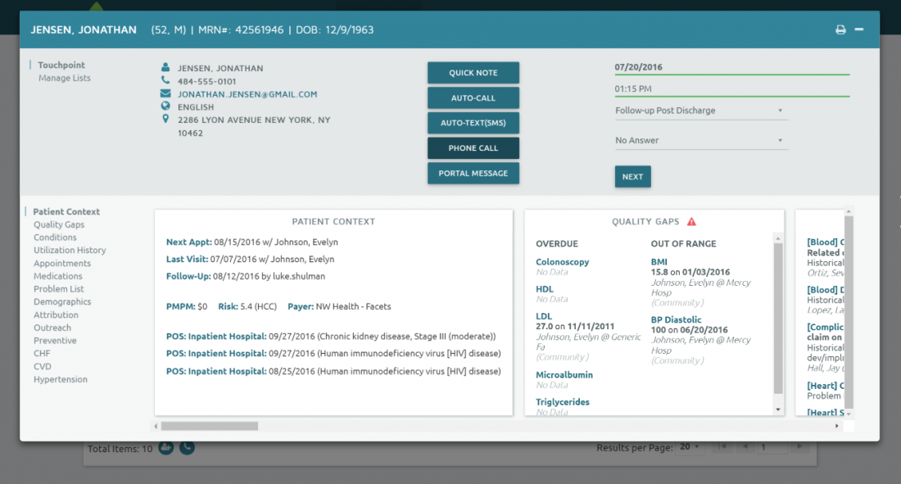This screenshot has height=484, width=901.
Task: Select Attribution in sidebar
Action: 56,314
